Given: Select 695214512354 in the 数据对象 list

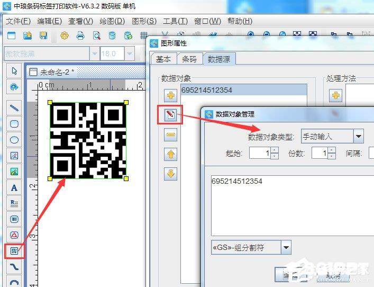Looking at the screenshot, I should tap(244, 90).
